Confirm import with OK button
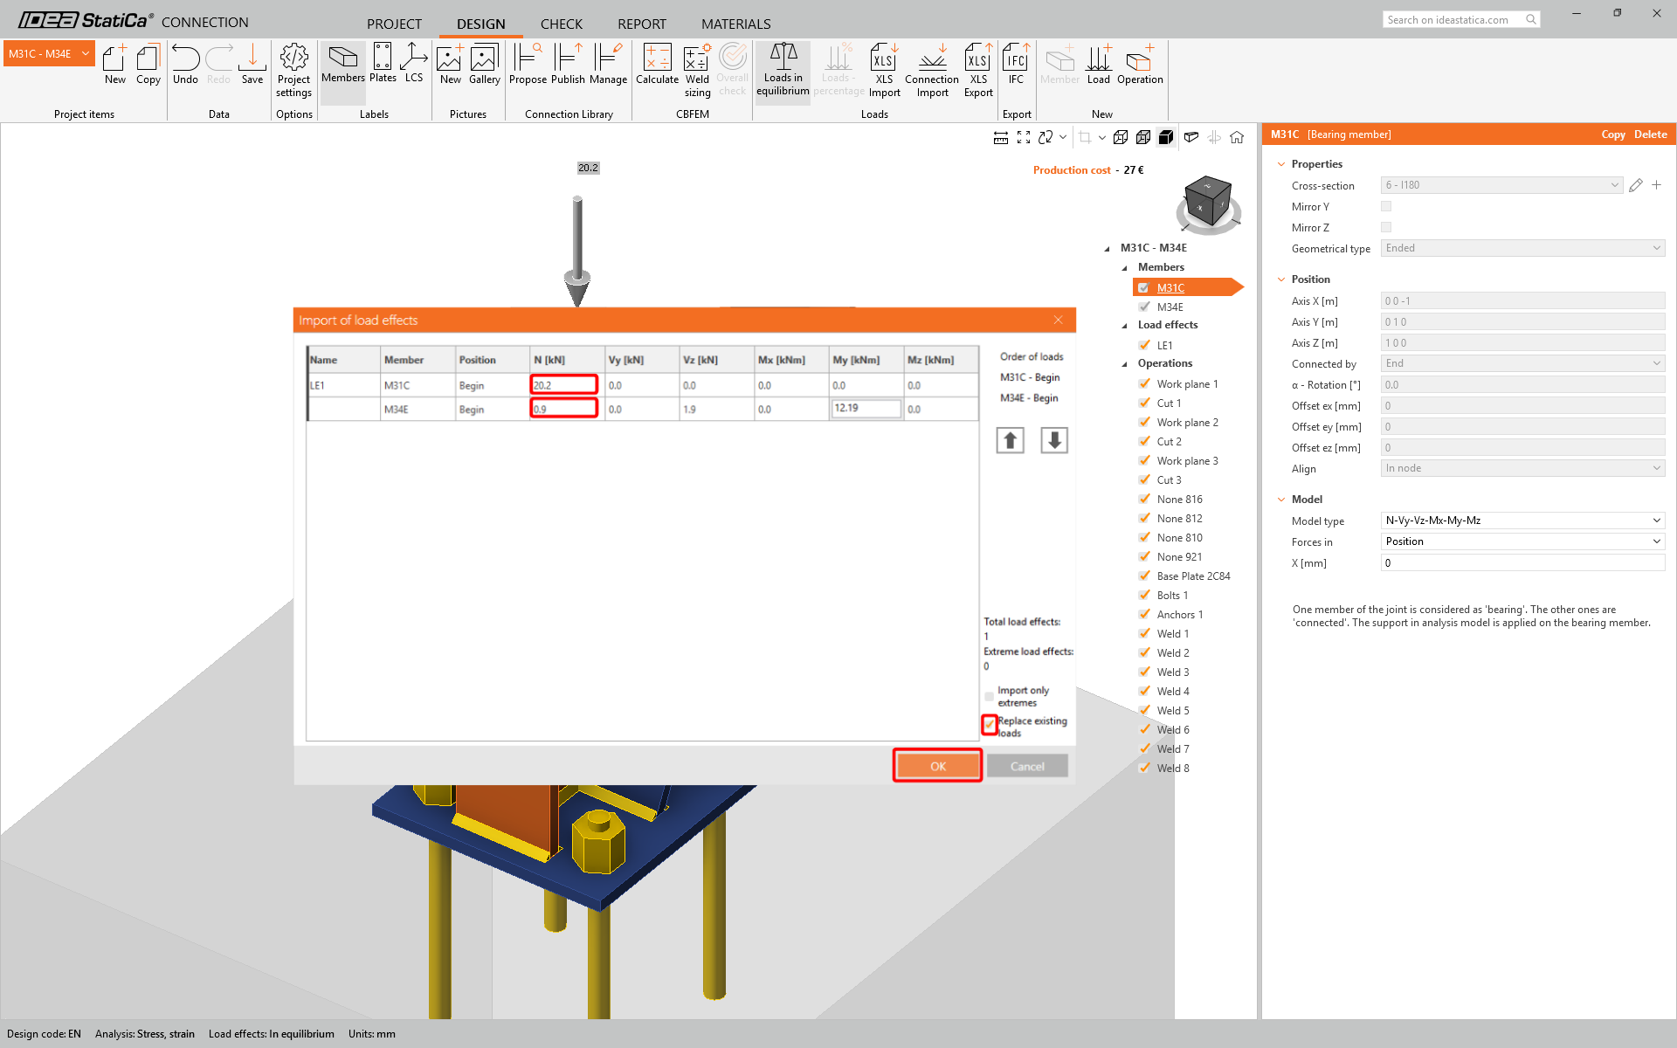This screenshot has height=1048, width=1677. tap(937, 766)
